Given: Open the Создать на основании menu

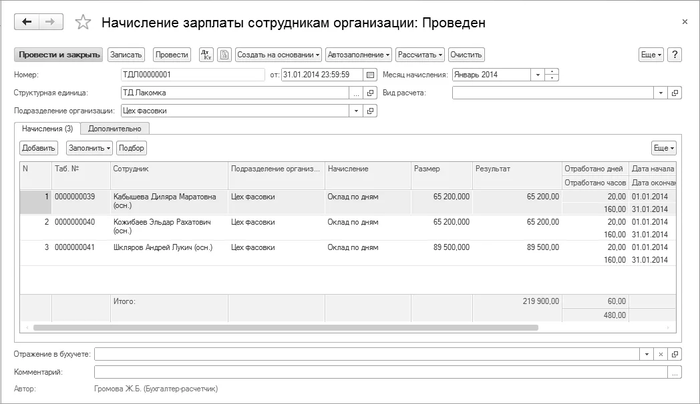Looking at the screenshot, I should pyautogui.click(x=278, y=55).
